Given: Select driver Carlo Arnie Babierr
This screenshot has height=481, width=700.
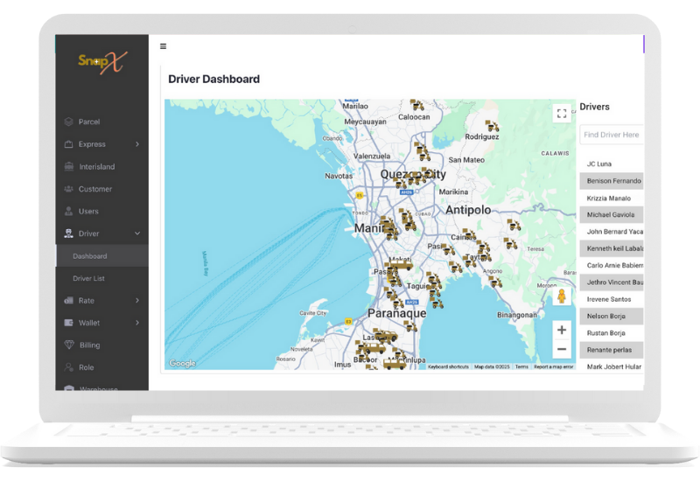Looking at the screenshot, I should [612, 266].
